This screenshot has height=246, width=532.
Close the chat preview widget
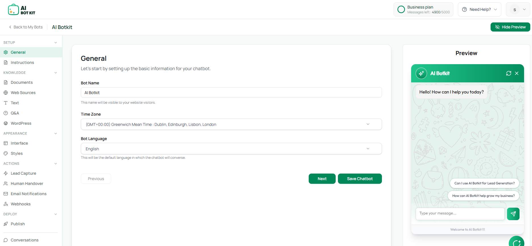point(517,73)
